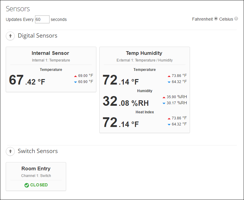Collapse the Switch Sensors section arrow
The height and width of the screenshot is (200, 244).
(x=10, y=151)
